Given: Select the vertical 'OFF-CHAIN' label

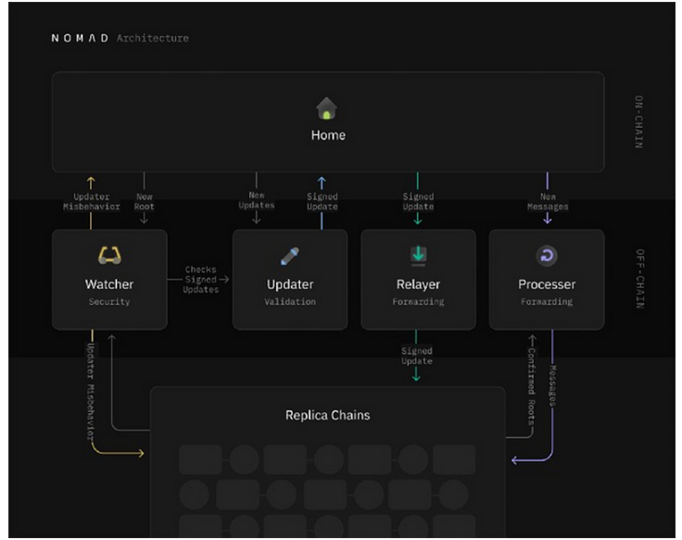Looking at the screenshot, I should coord(639,279).
